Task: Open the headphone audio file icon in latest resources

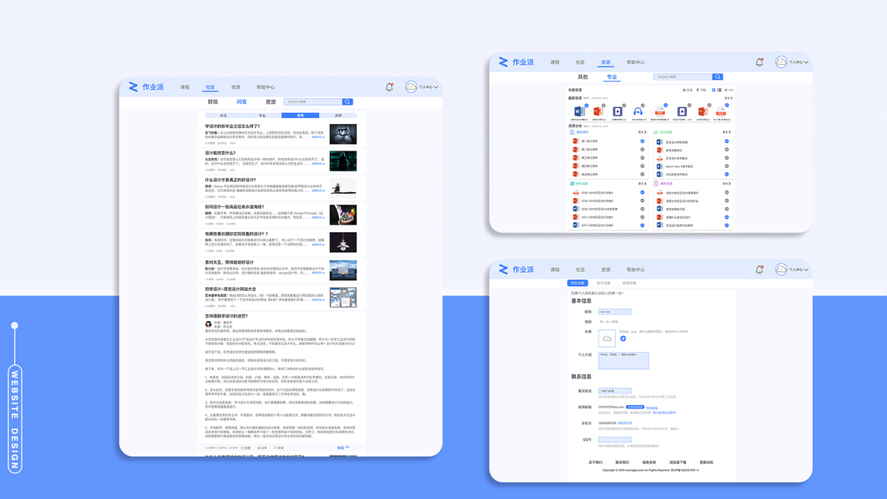Action: (638, 111)
